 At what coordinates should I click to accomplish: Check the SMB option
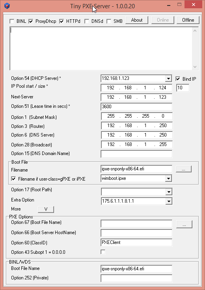[x=109, y=21]
